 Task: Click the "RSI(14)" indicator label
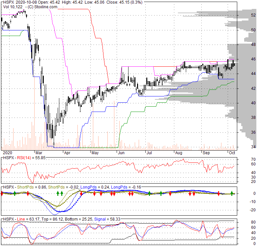click(x=24, y=158)
